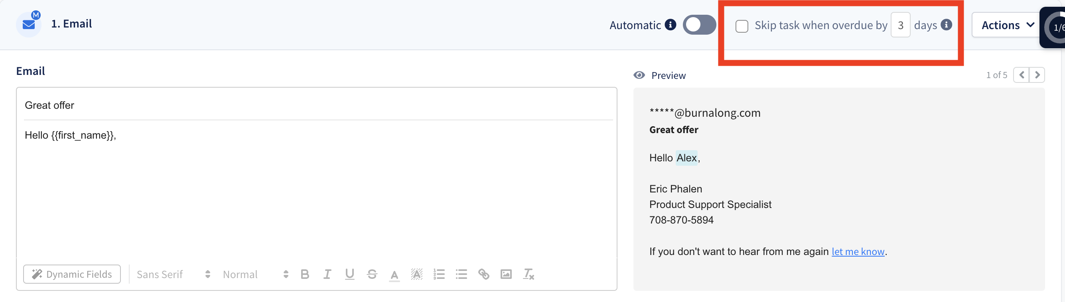
Task: Click the let me know link
Action: point(858,251)
